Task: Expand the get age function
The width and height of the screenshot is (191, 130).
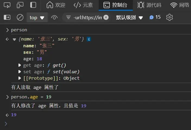Action: [20, 65]
